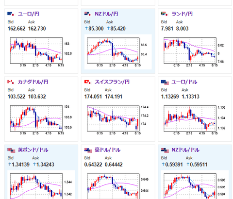233x199 pixels.
Task: Click the NZ dollar/Yen flag icon
Action: (87, 14)
